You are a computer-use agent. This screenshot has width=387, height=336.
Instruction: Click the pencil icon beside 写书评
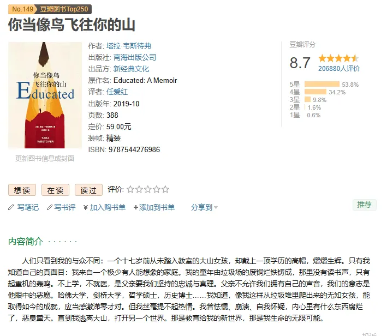coord(50,207)
